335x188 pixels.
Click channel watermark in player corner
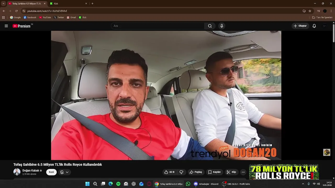point(327,152)
